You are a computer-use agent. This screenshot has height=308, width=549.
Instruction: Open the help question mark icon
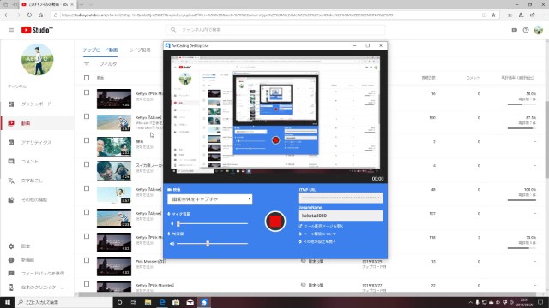click(x=526, y=30)
